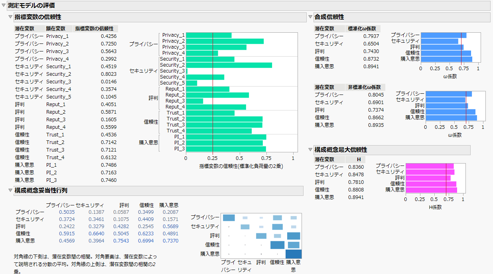Image resolution: width=493 pixels, height=274 pixels.
Task: Click the magenta プライバシー bar in H chart
Action: pyautogui.click(x=430, y=166)
